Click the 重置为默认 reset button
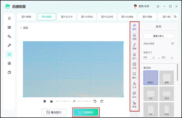Image resolution: width=182 pixels, height=118 pixels. pyautogui.click(x=159, y=36)
